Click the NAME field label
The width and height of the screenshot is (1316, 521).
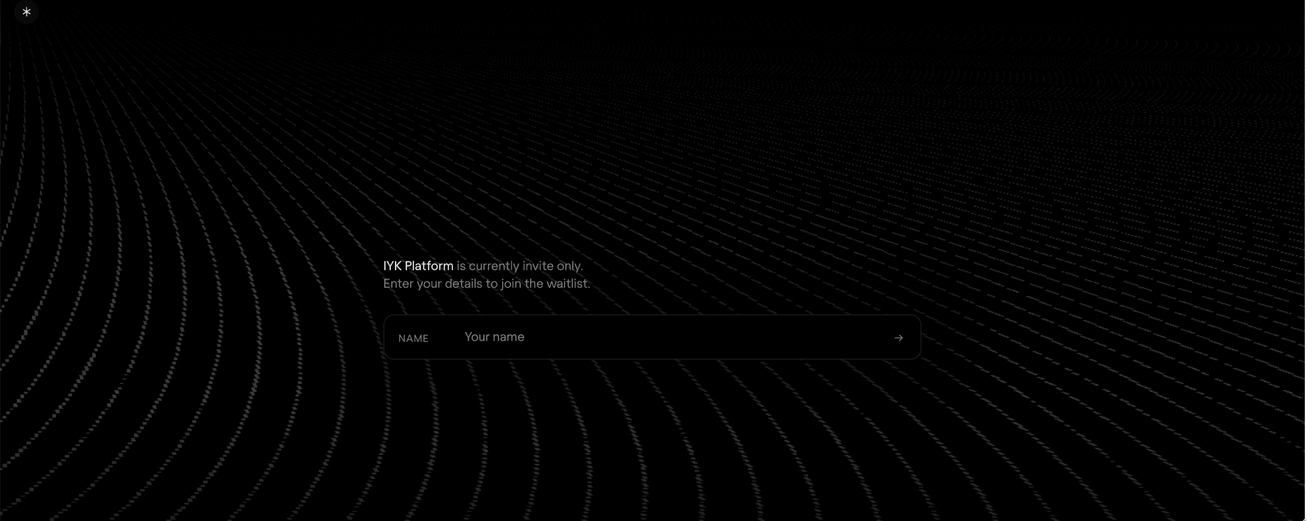[x=413, y=339]
